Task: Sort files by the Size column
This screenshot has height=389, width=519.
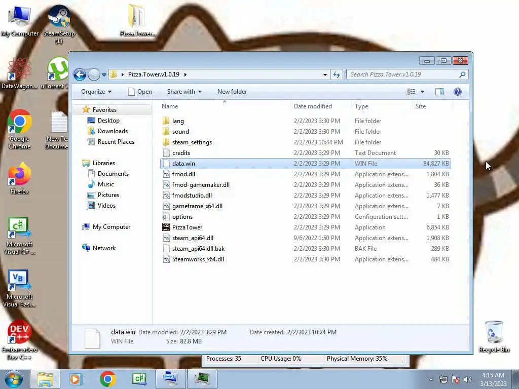Action: 432,106
